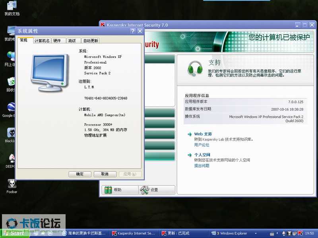
Task: Click the 应用程序信息 heading
Action: click(x=197, y=96)
